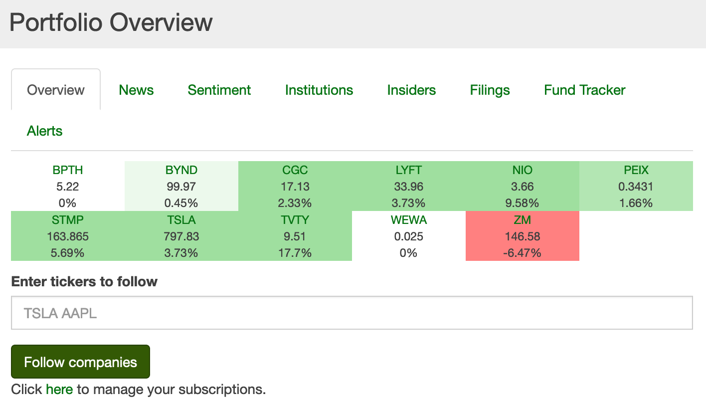Select PEIX change 1.66%
The image size is (706, 405).
click(x=636, y=203)
